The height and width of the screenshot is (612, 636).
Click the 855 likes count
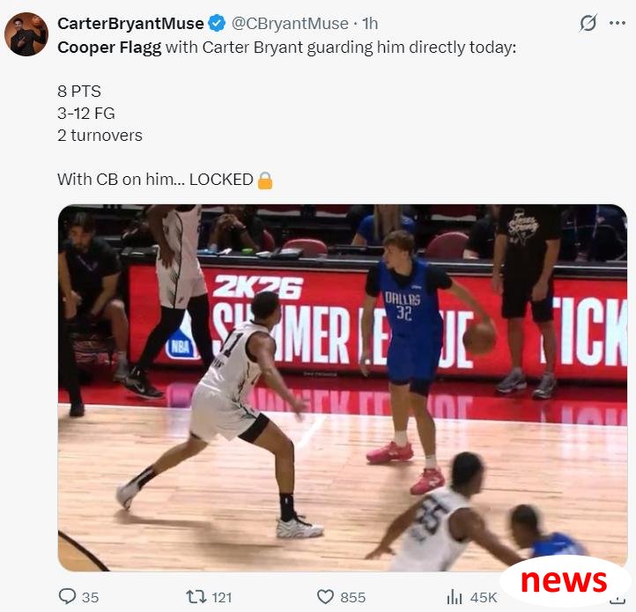click(x=353, y=597)
